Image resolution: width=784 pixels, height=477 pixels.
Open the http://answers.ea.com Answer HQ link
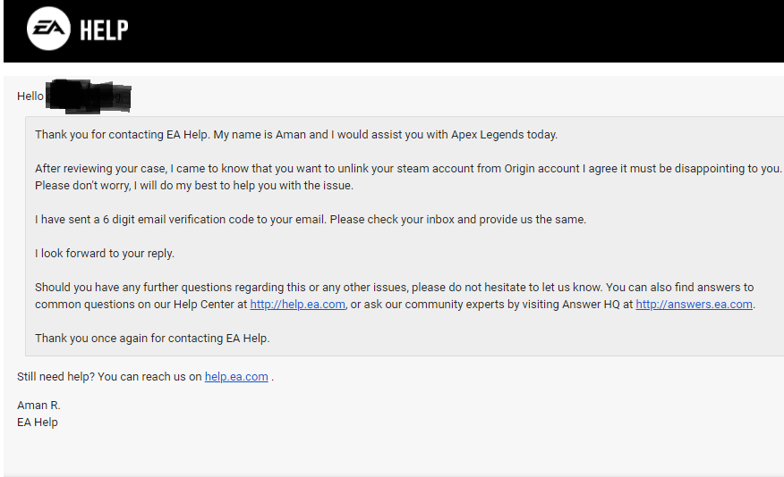click(x=694, y=305)
